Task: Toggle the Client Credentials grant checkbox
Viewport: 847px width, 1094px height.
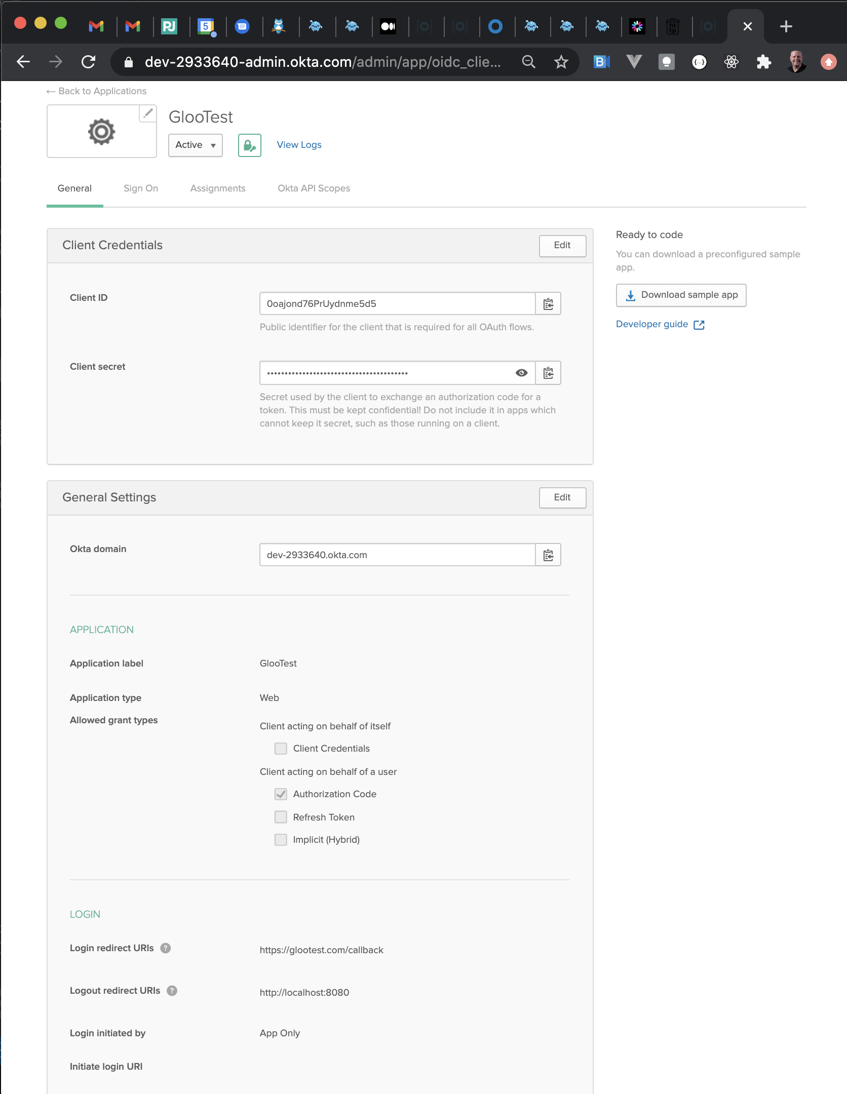Action: pos(281,749)
